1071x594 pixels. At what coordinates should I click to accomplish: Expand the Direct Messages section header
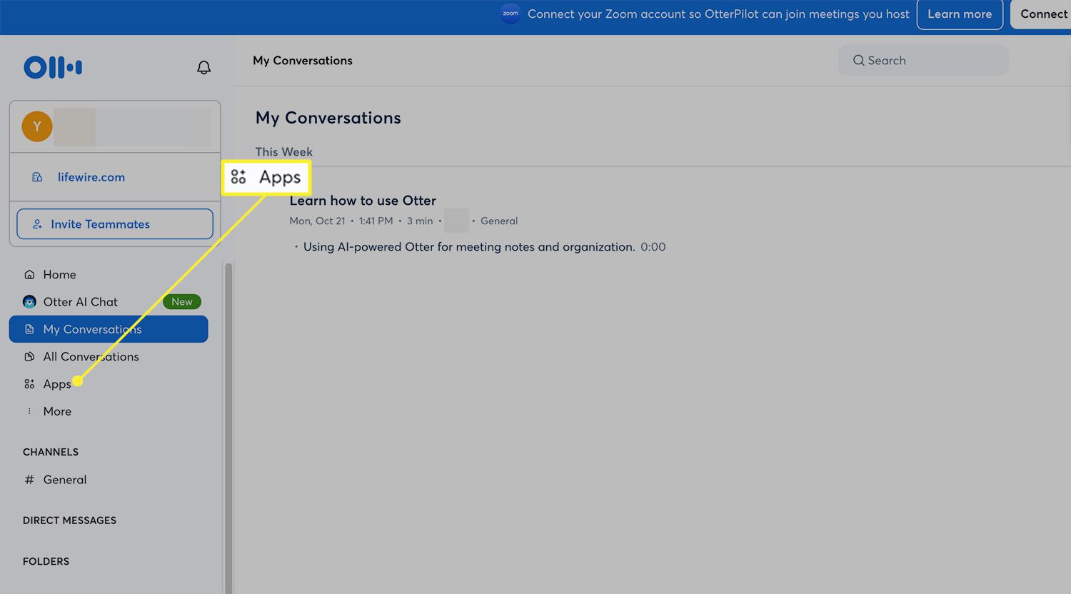[x=69, y=520]
